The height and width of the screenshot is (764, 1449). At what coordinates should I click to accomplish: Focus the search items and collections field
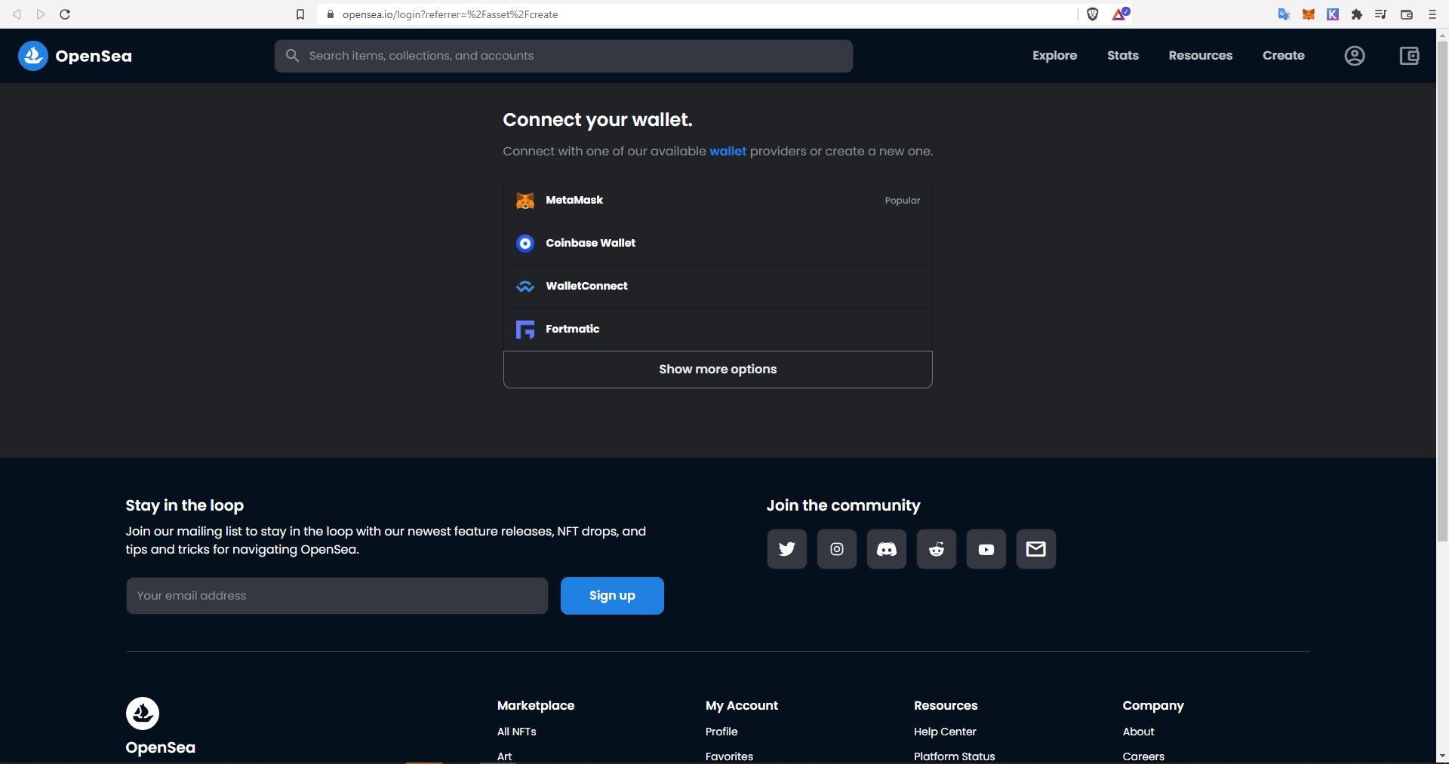coord(564,56)
